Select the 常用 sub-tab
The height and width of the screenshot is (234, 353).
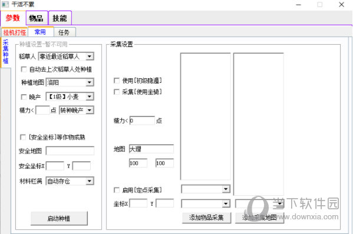tap(41, 32)
